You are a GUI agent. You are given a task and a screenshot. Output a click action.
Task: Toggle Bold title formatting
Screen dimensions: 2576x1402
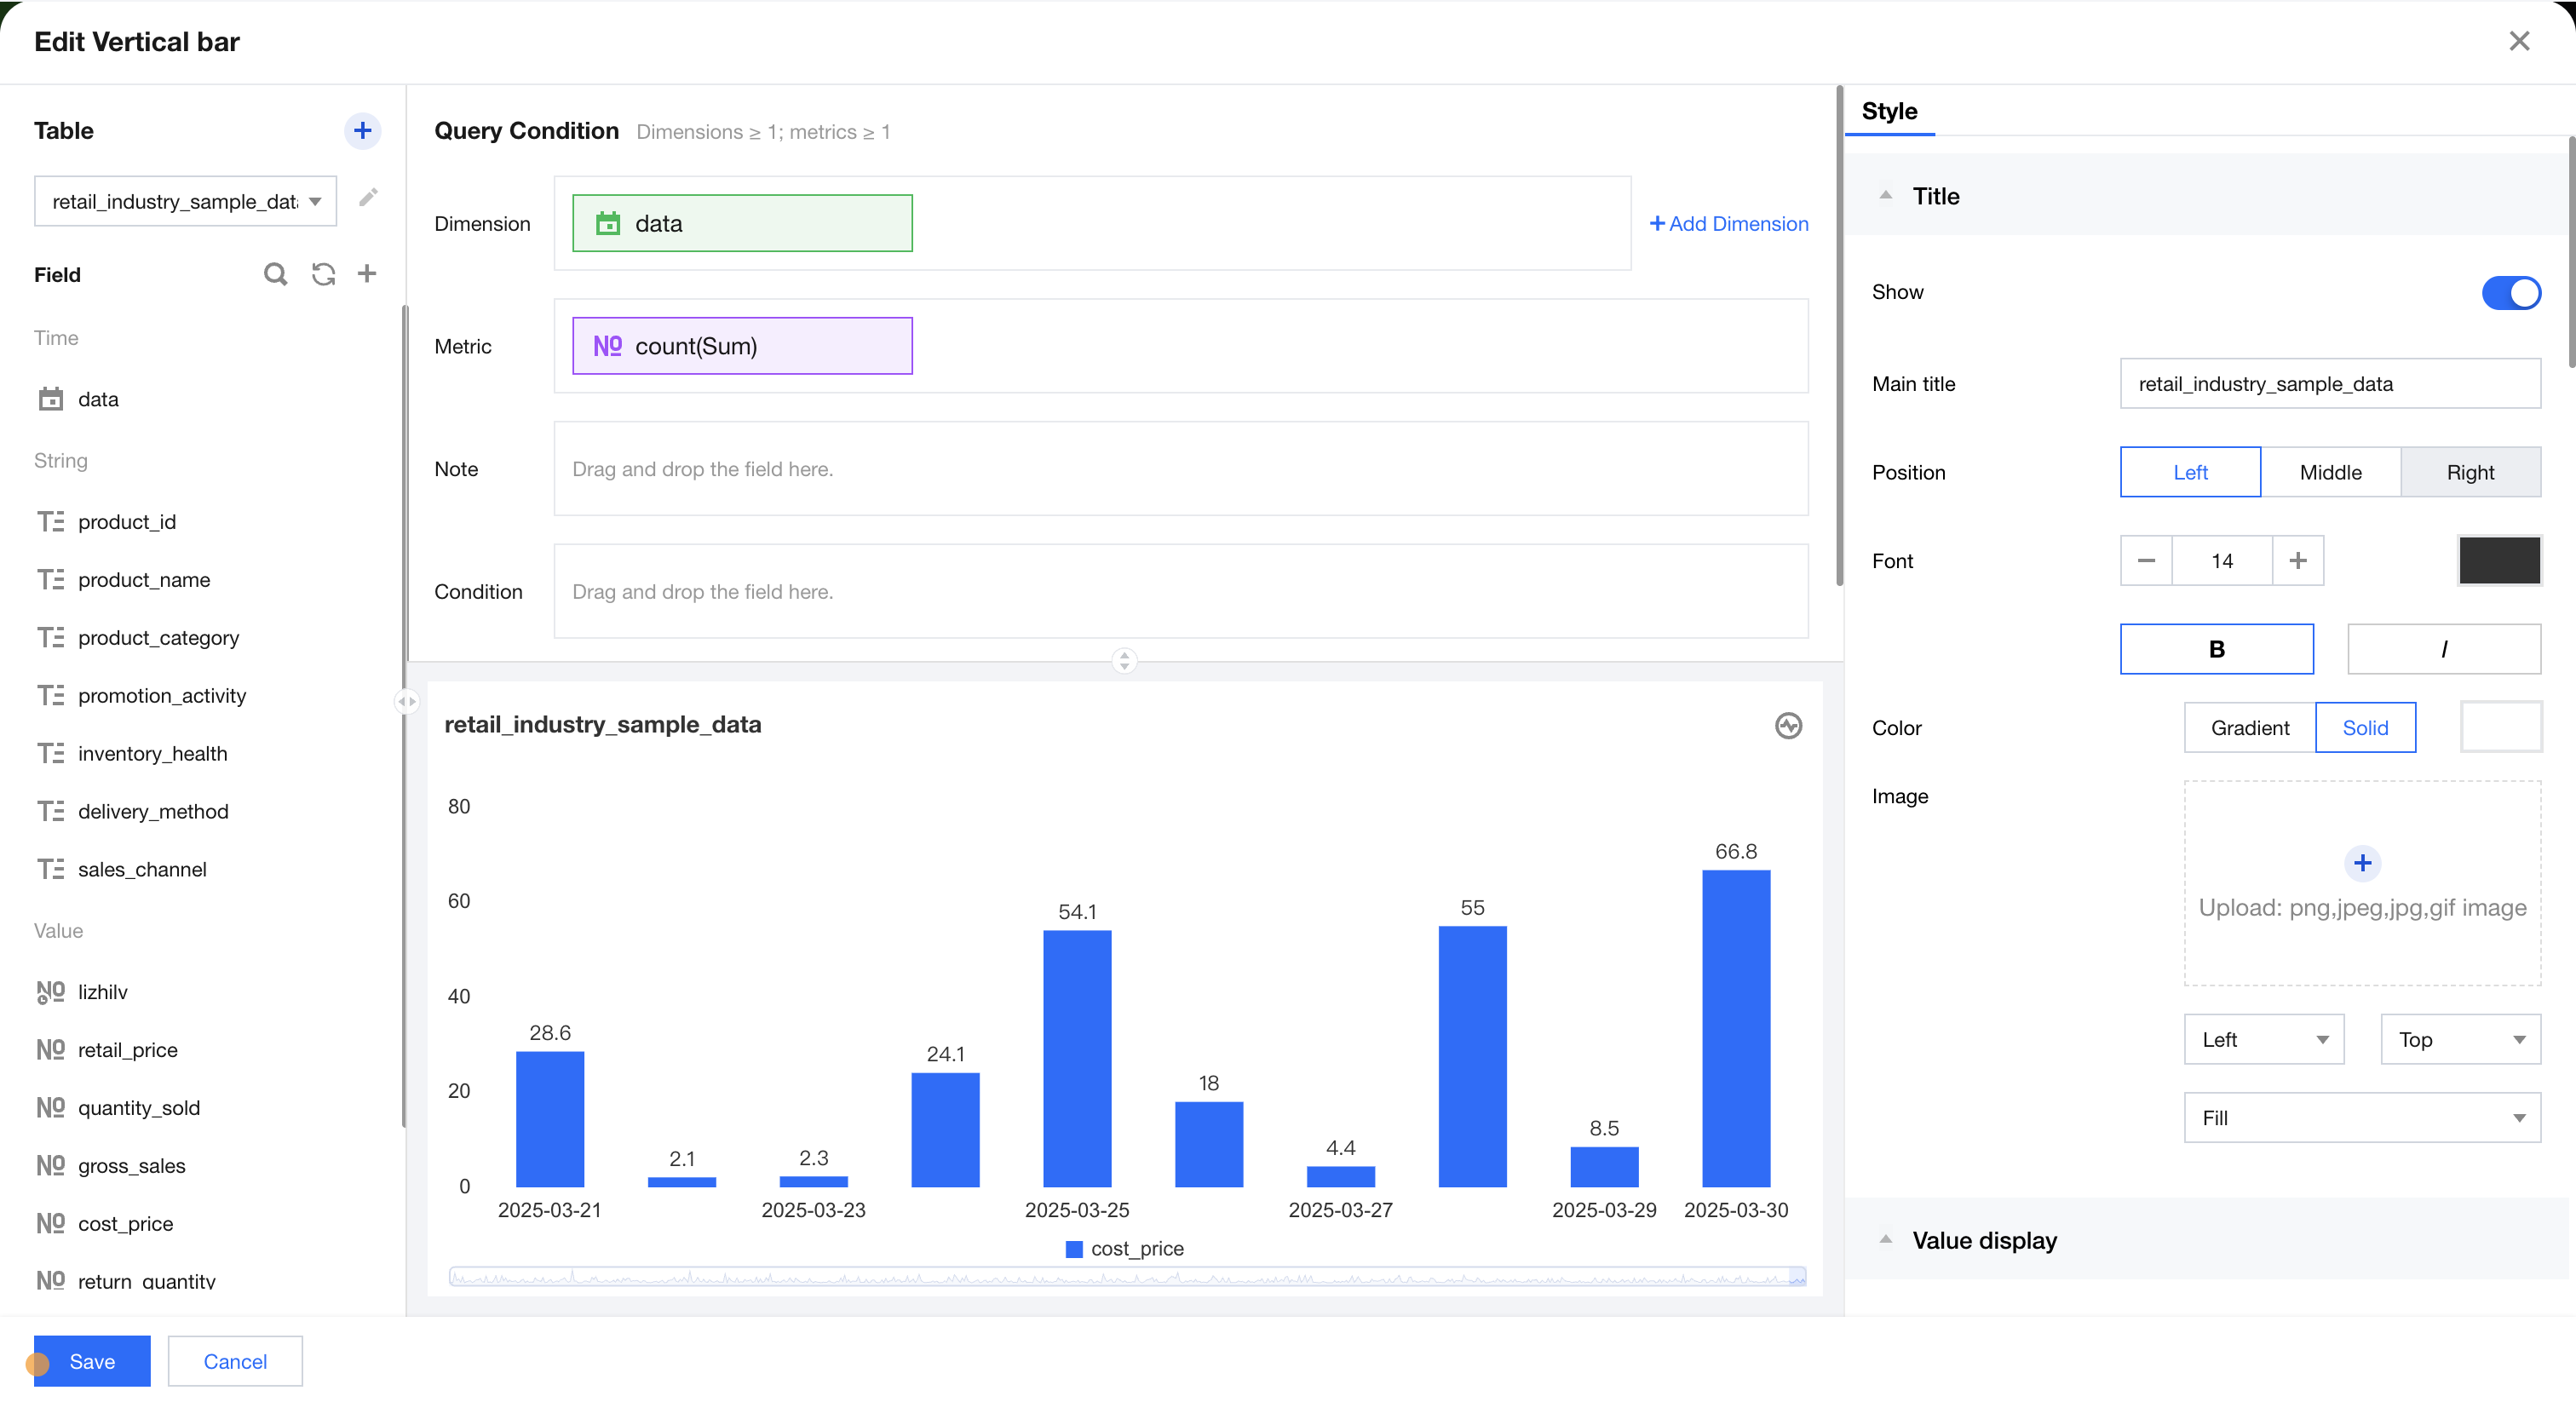coord(2216,649)
